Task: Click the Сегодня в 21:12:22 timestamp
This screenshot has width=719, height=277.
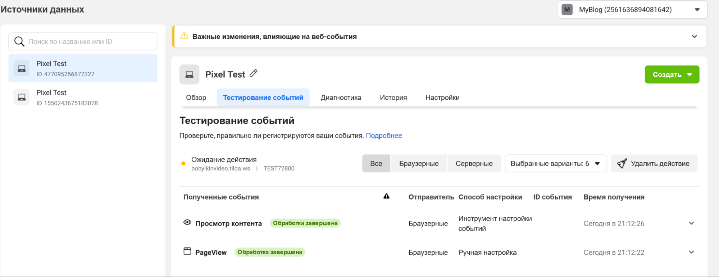Action: coord(614,253)
